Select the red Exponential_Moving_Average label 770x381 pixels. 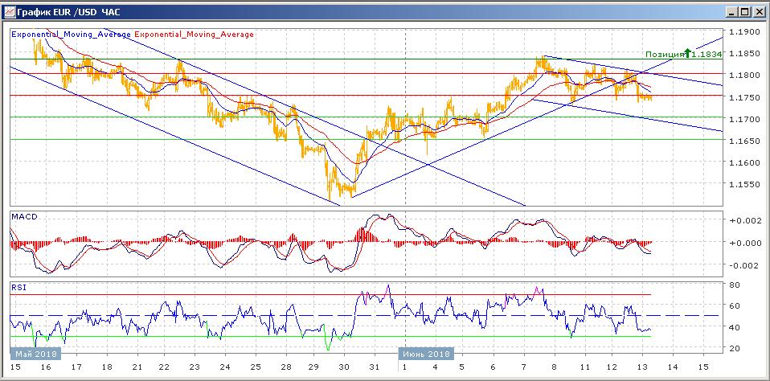[x=194, y=35]
